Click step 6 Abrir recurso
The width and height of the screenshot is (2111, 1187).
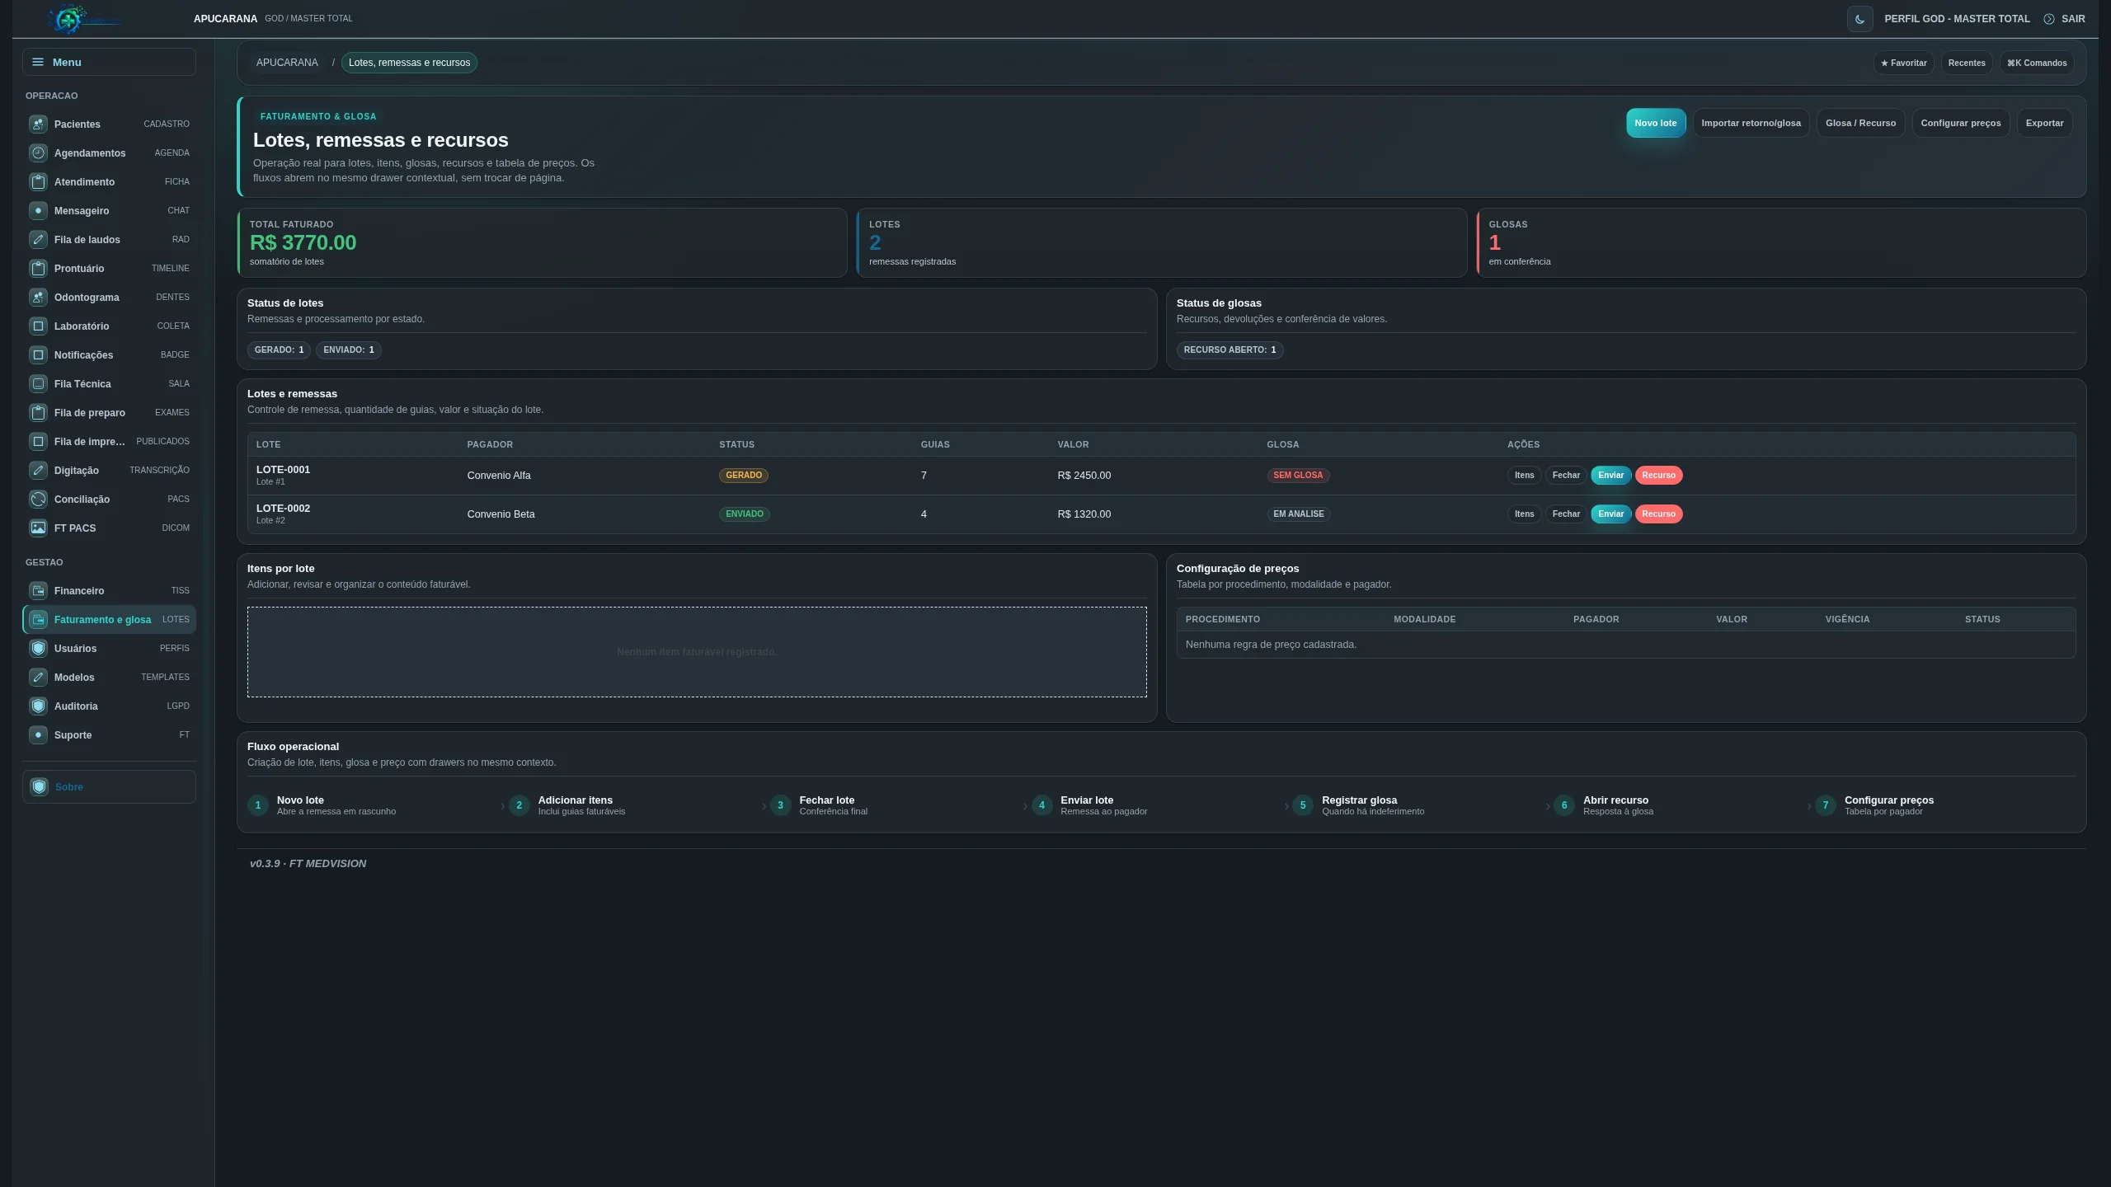tap(1604, 805)
